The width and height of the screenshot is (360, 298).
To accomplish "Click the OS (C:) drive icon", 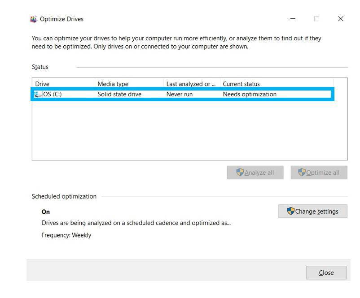I will [38, 94].
